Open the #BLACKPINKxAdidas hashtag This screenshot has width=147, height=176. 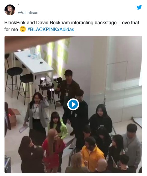point(51,30)
